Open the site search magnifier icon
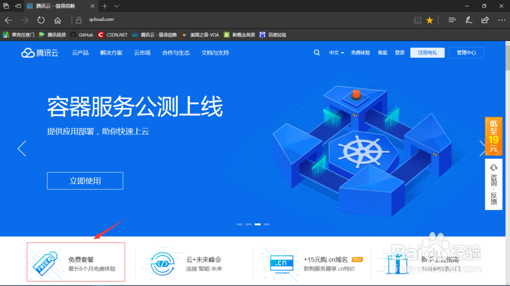The image size is (510, 286). 317,52
